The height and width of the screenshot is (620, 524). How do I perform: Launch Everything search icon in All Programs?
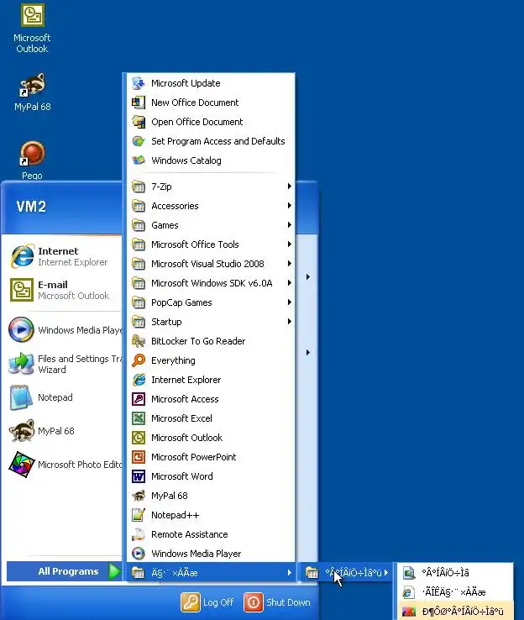coord(139,360)
